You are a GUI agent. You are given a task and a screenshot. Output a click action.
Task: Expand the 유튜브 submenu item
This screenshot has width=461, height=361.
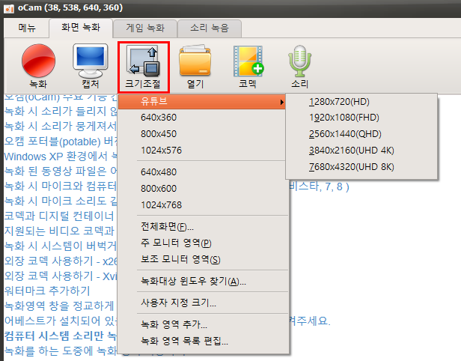pos(202,102)
